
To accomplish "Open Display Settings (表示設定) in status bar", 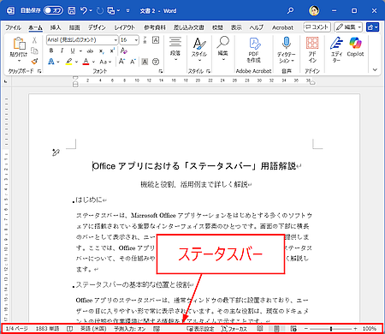I will pyautogui.click(x=200, y=329).
